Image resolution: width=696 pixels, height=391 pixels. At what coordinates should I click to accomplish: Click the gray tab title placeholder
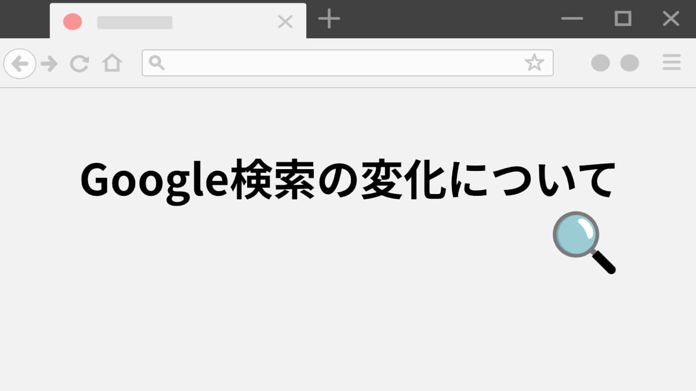point(135,23)
